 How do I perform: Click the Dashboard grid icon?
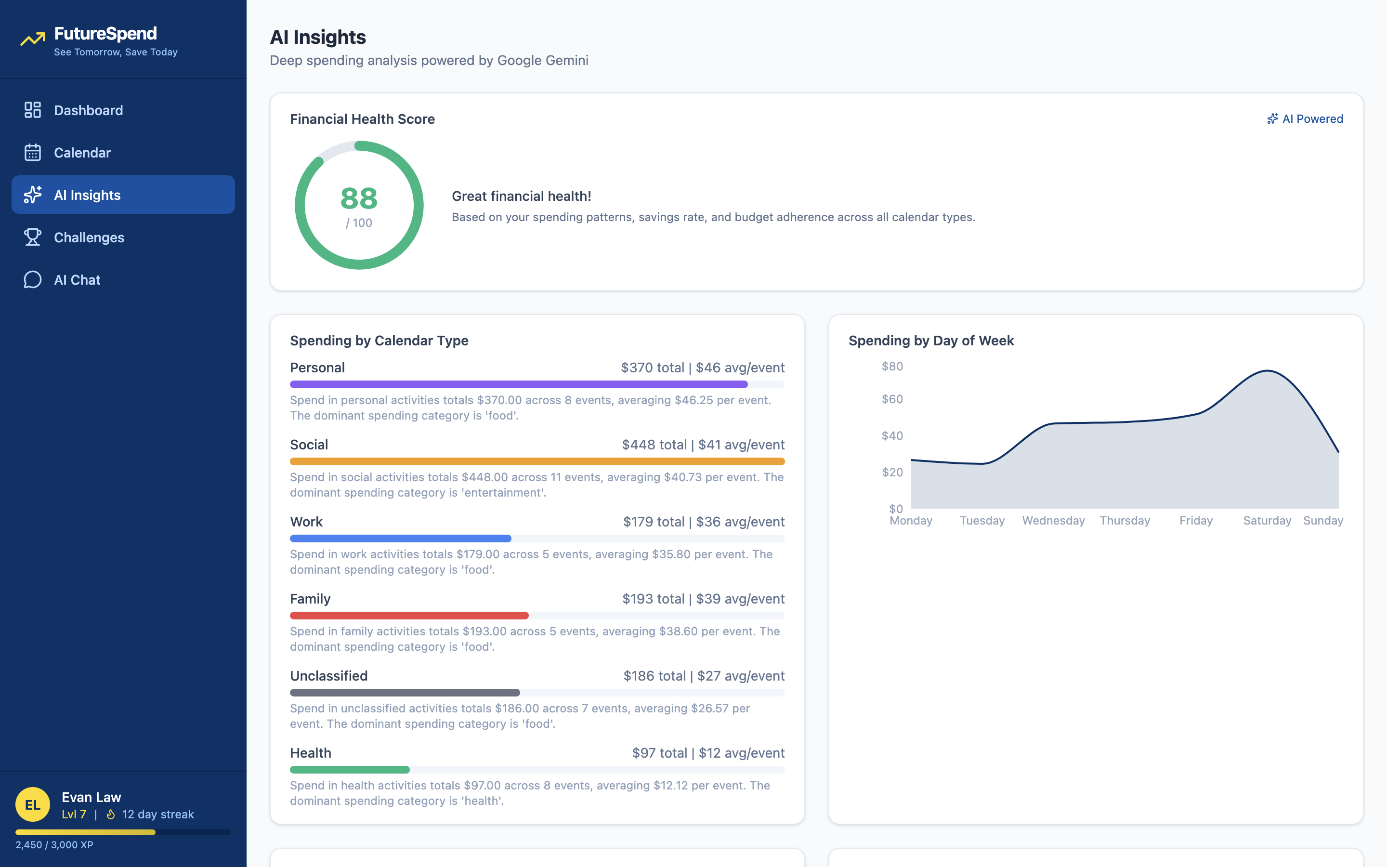tap(33, 110)
